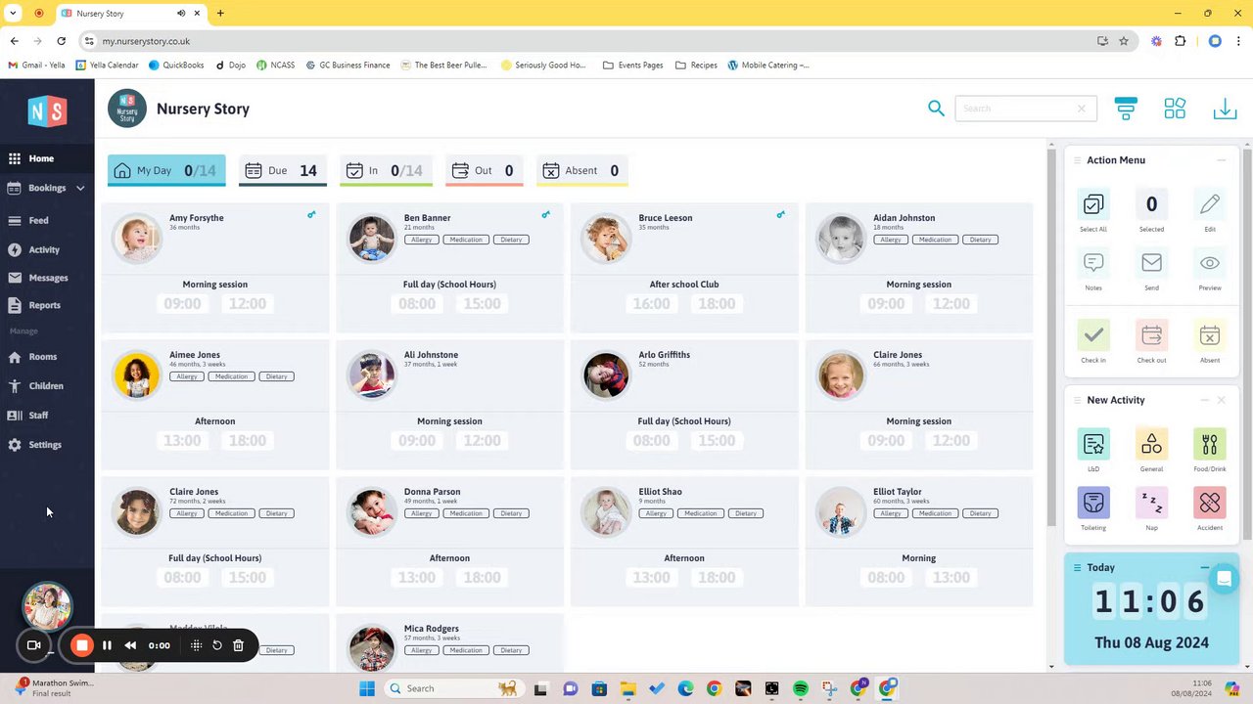This screenshot has width=1253, height=704.
Task: Open Settings in the sidebar
Action: pyautogui.click(x=45, y=445)
